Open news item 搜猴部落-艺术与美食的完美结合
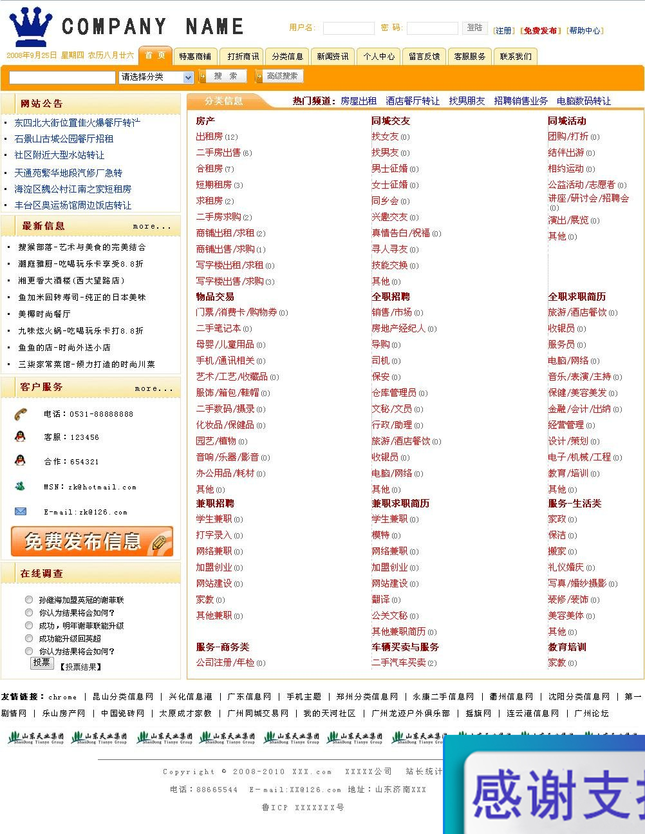Screen dimensions: 645x834 click(x=82, y=247)
